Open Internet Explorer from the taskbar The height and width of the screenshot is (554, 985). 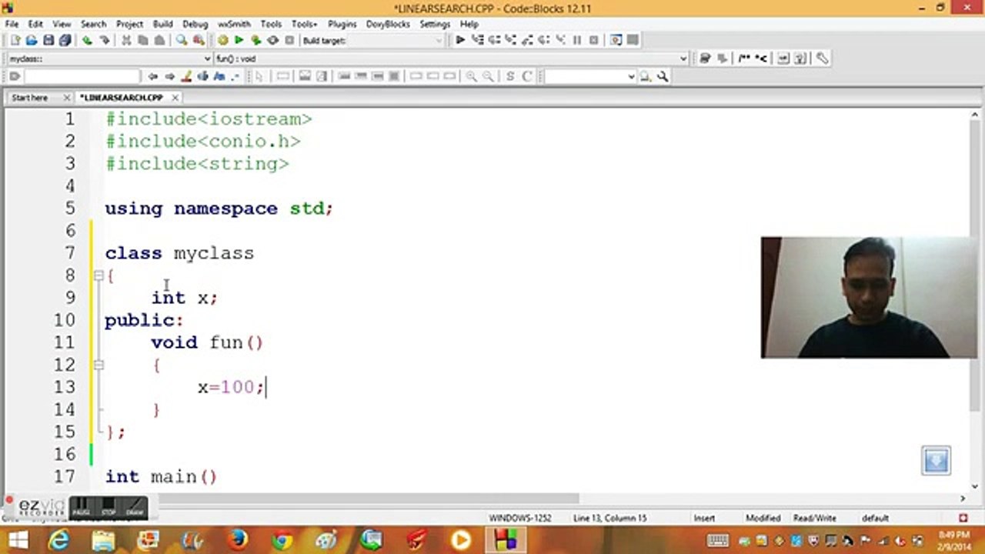pos(59,540)
